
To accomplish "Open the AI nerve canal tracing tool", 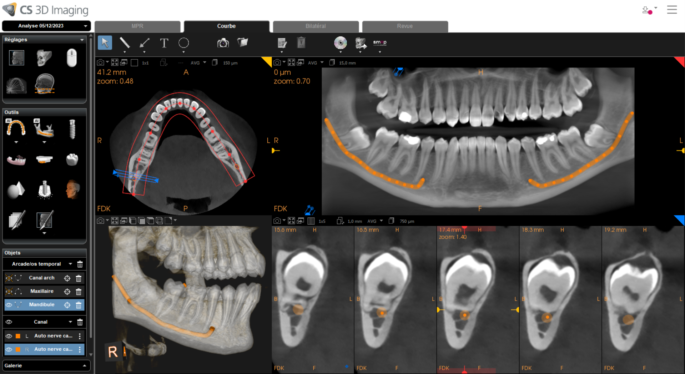I will (x=44, y=129).
